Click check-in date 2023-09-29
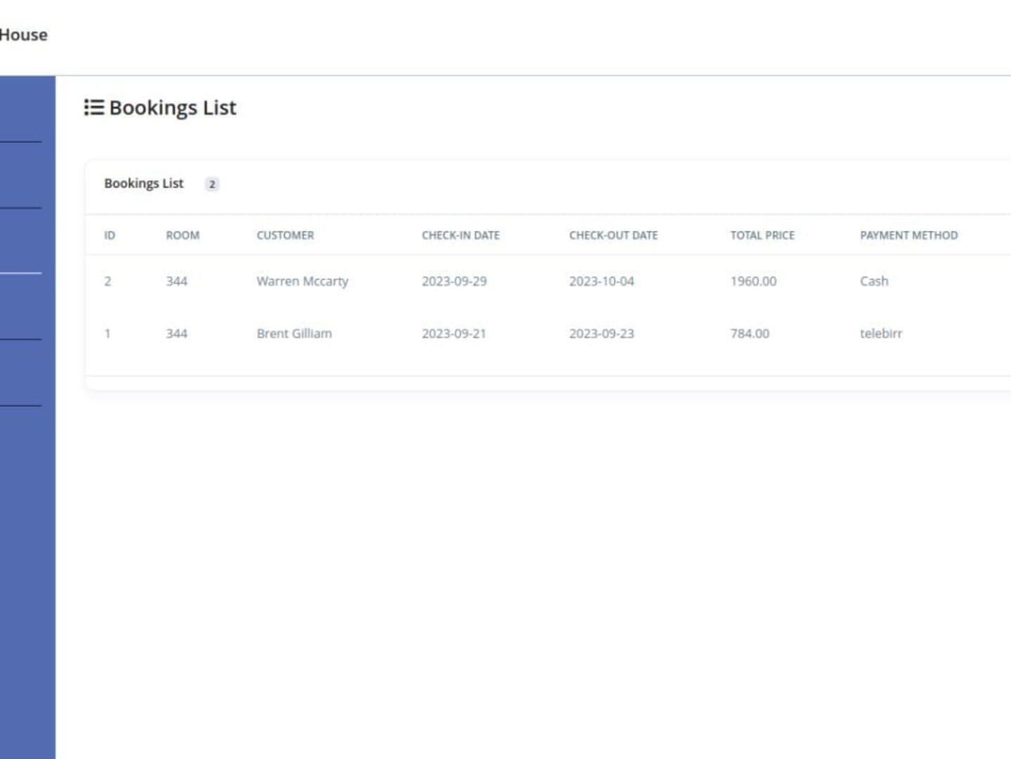Image resolution: width=1011 pixels, height=759 pixels. click(454, 281)
